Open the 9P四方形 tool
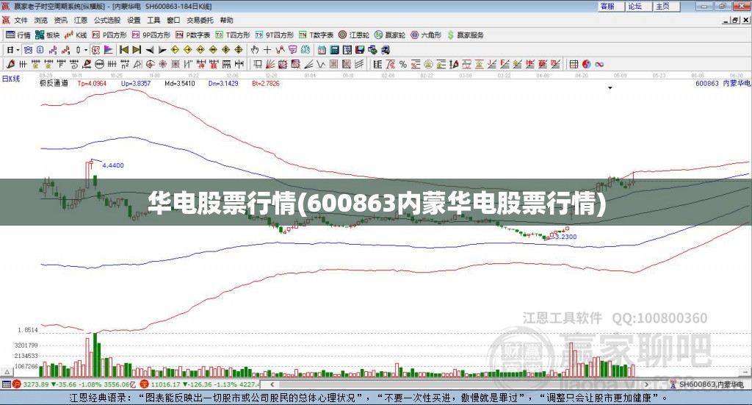752x405 pixels. click(x=151, y=35)
